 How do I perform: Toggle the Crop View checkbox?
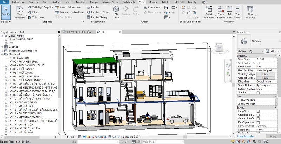[258, 111]
